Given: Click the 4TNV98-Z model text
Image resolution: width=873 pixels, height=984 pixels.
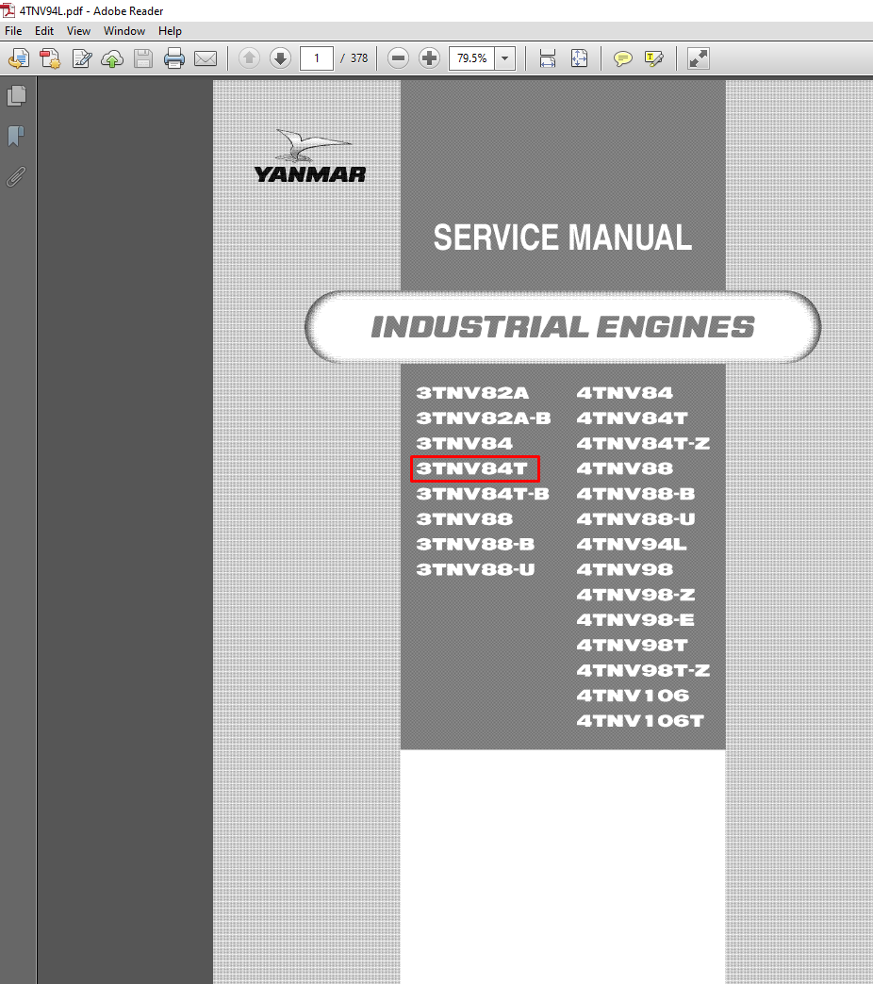Looking at the screenshot, I should click(635, 595).
